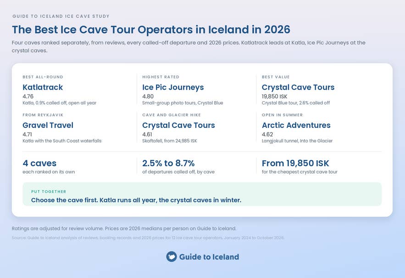Click 'Katla with the South Coast waterfalls'
The width and height of the screenshot is (405, 278).
coord(62,141)
